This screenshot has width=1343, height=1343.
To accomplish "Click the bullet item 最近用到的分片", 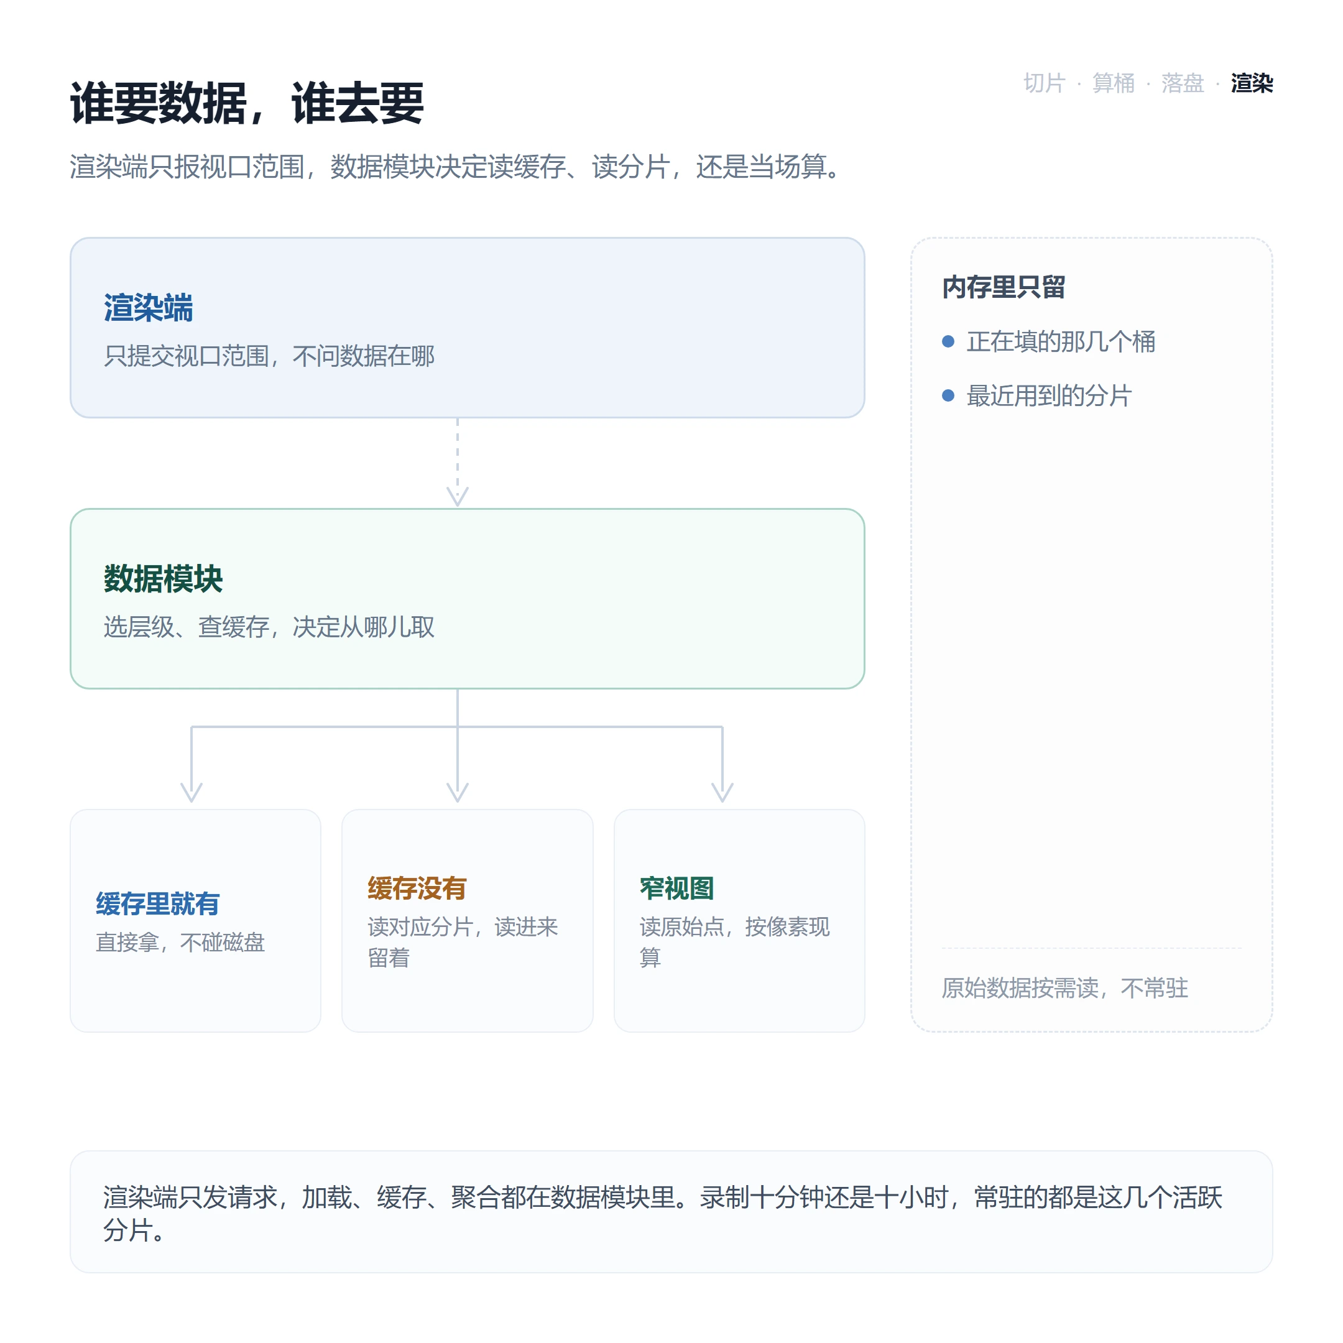I will [x=1049, y=395].
